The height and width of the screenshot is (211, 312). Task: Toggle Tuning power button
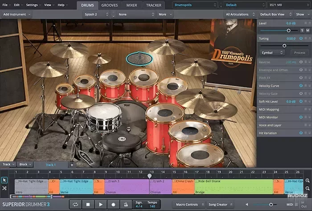[x=301, y=38]
